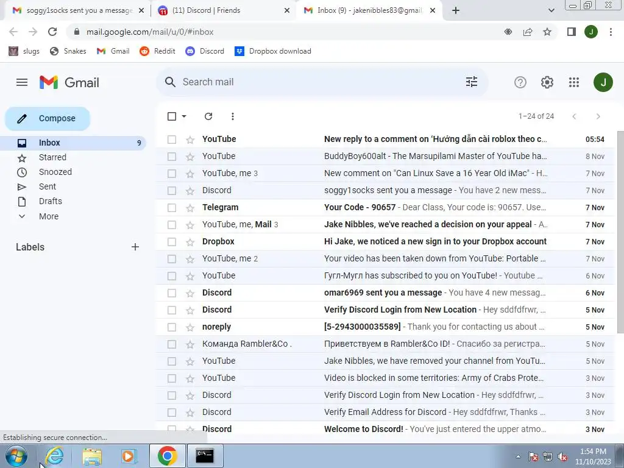
Task: Share this page icon in address bar
Action: coord(528,32)
